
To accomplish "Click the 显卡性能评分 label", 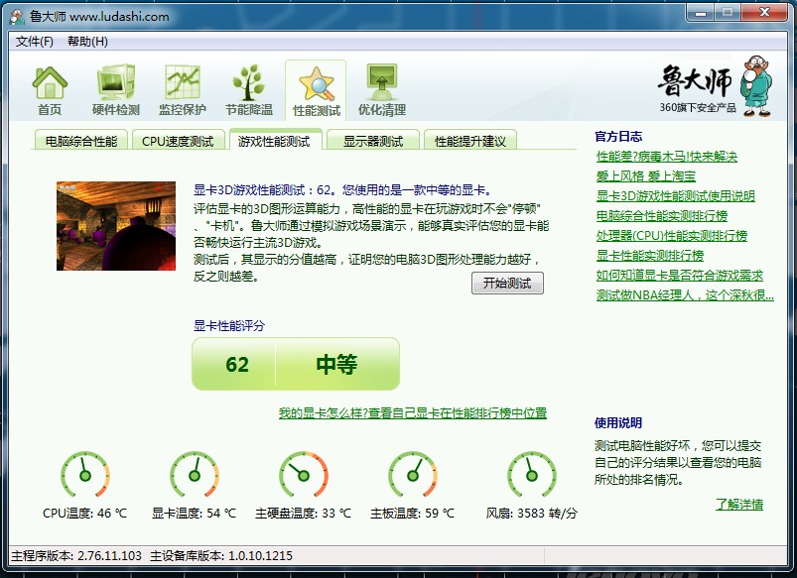I will pyautogui.click(x=229, y=325).
